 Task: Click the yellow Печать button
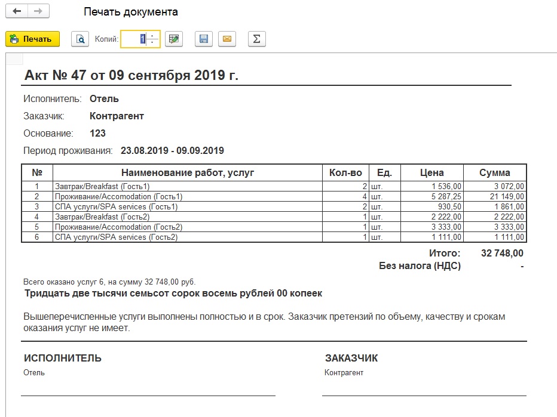(x=32, y=39)
